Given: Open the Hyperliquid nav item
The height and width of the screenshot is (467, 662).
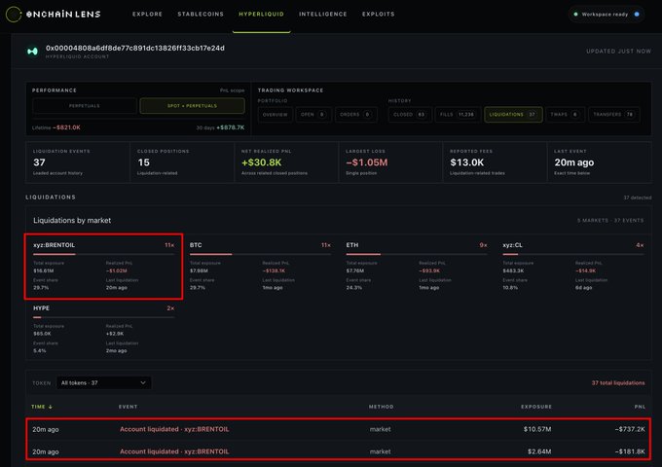Looking at the screenshot, I should point(261,14).
